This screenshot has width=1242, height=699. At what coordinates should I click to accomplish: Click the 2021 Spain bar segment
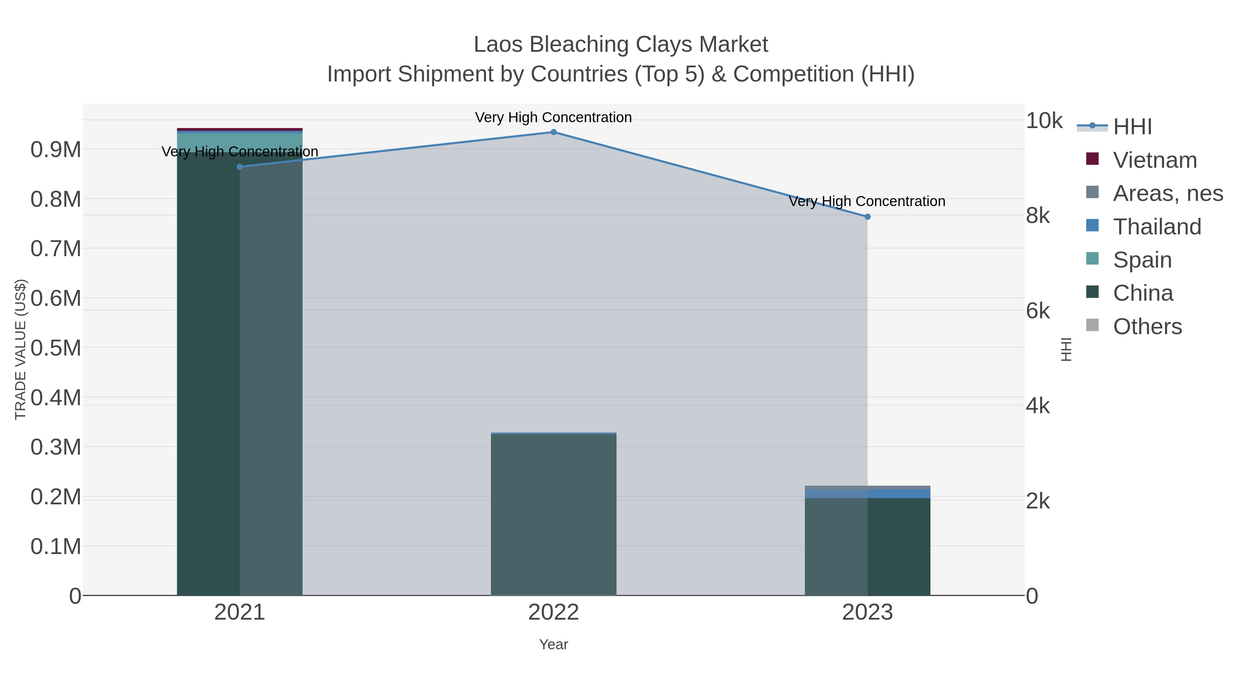tap(240, 142)
